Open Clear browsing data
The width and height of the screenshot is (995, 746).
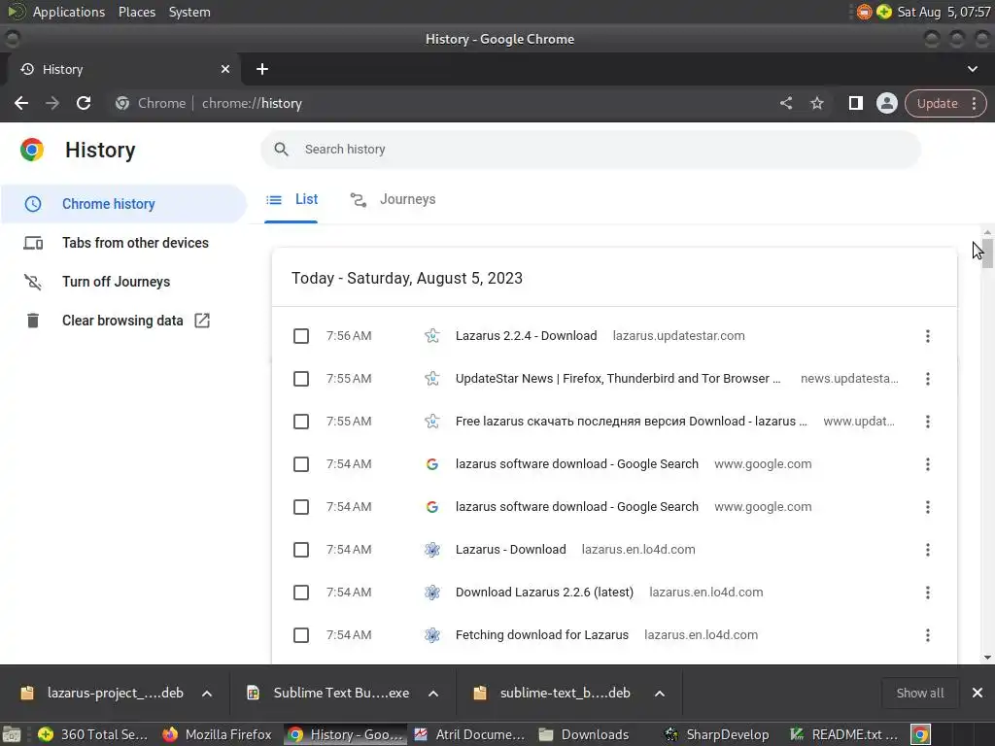[122, 321]
